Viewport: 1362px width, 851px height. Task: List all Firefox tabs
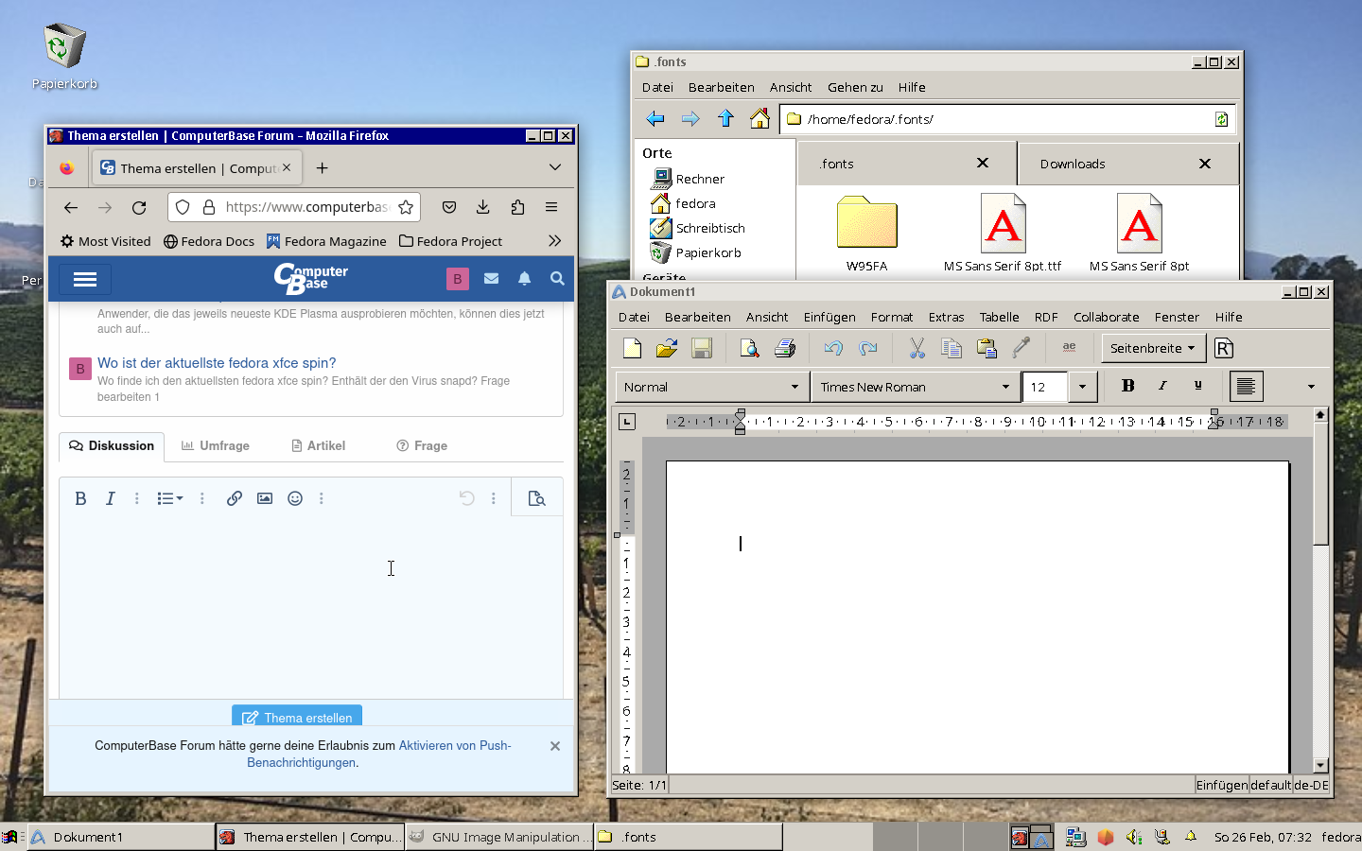tap(555, 167)
